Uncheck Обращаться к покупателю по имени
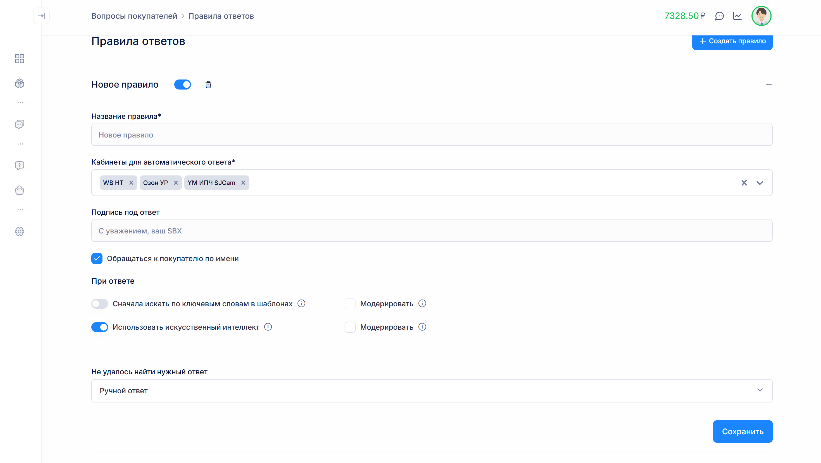 [97, 259]
